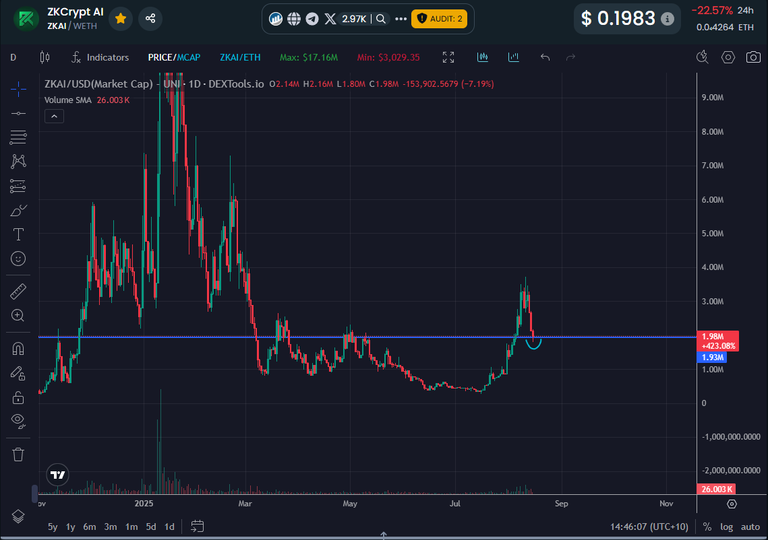View the AUDIT: 2 report
The image size is (768, 540).
440,19
